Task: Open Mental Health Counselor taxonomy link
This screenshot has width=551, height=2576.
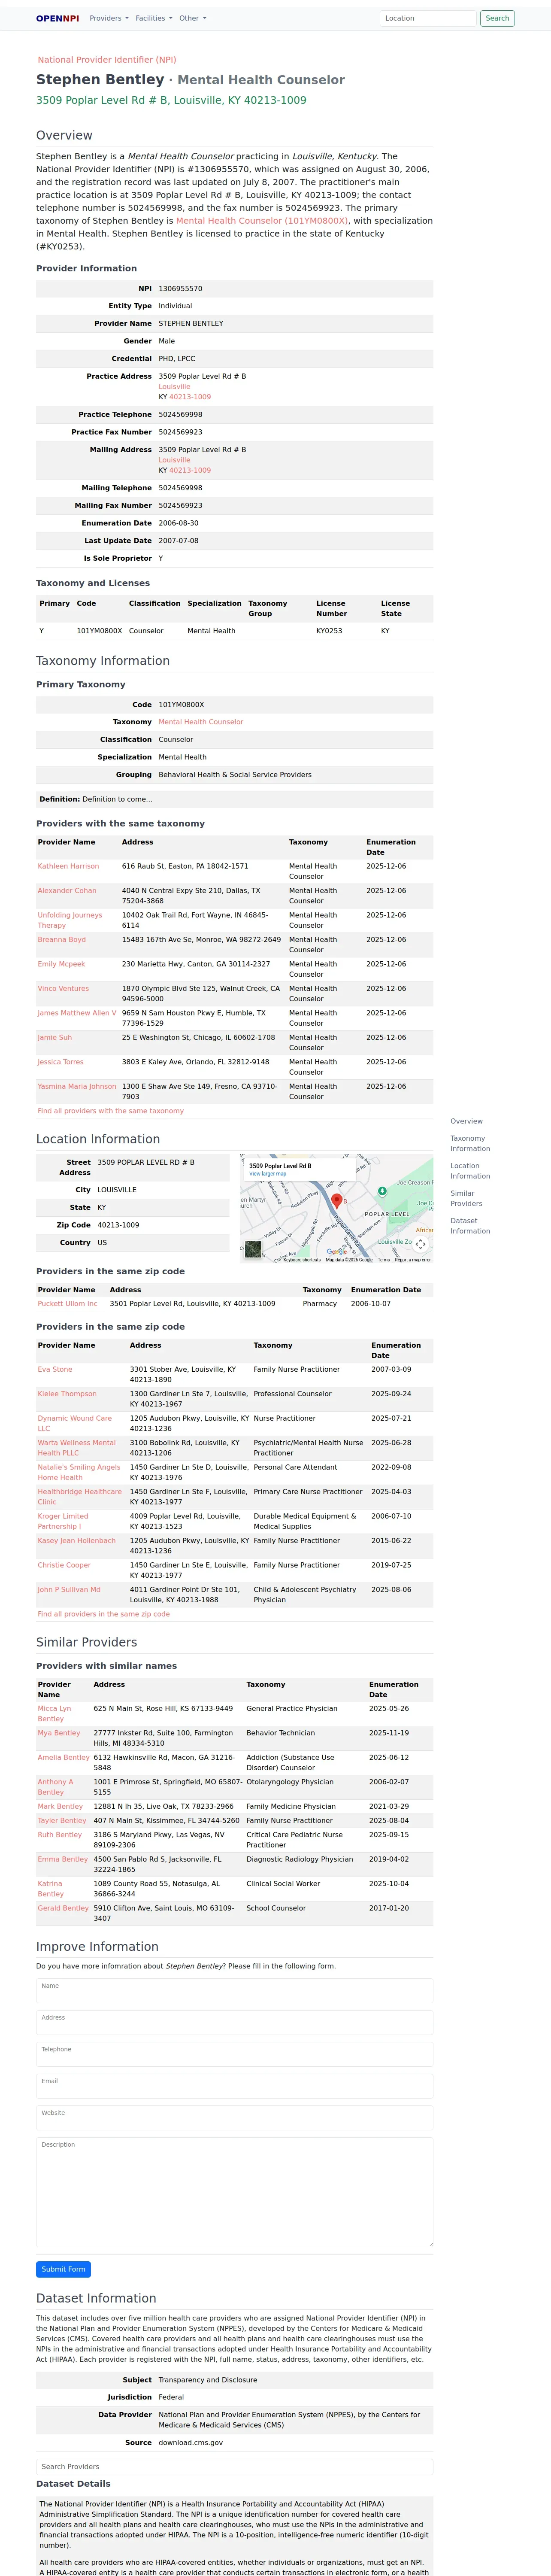Action: pyautogui.click(x=200, y=722)
